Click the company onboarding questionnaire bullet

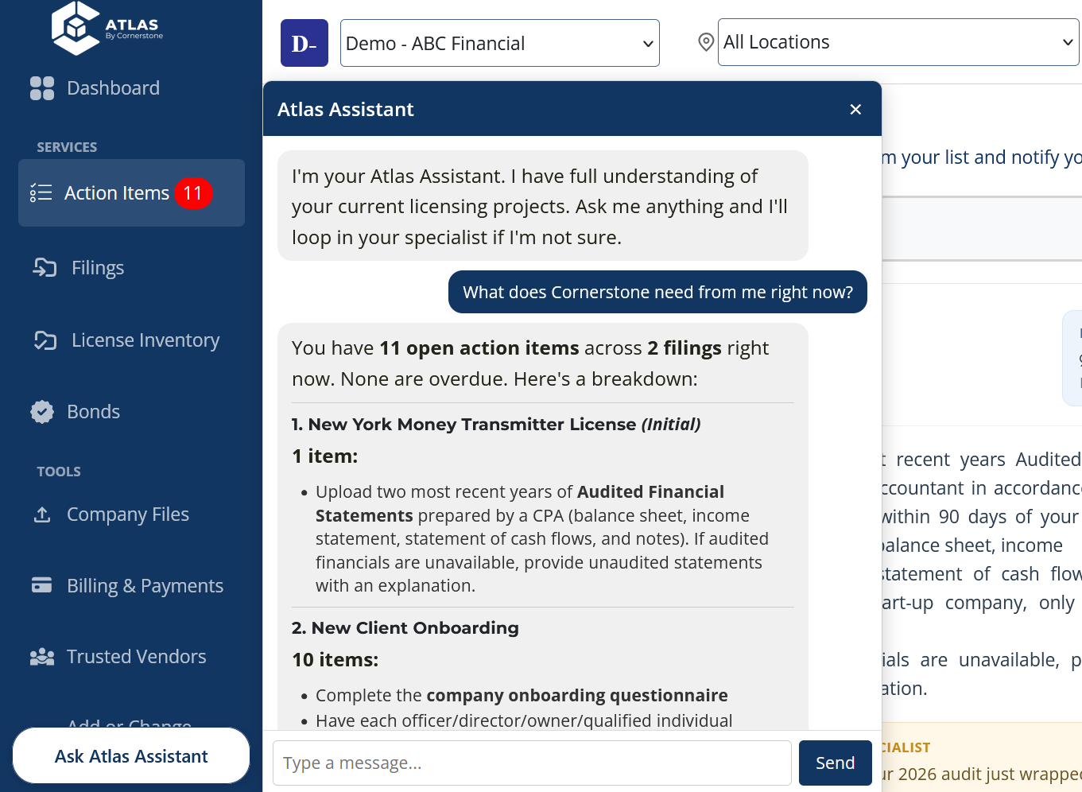tap(522, 696)
